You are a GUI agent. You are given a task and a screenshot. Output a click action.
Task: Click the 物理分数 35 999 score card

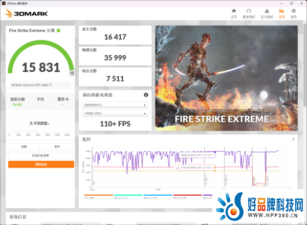[115, 56]
